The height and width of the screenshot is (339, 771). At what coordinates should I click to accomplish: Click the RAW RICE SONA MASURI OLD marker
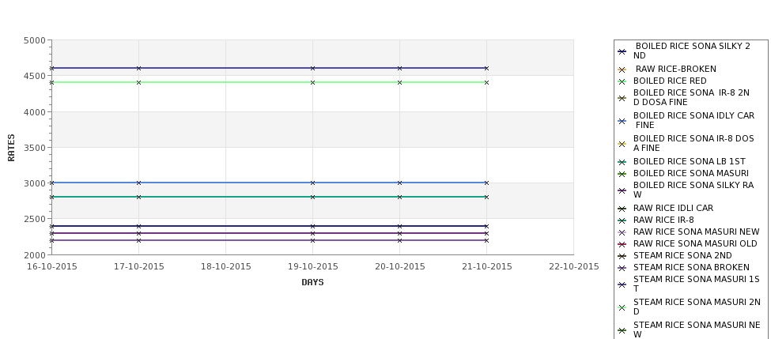tap(622, 244)
